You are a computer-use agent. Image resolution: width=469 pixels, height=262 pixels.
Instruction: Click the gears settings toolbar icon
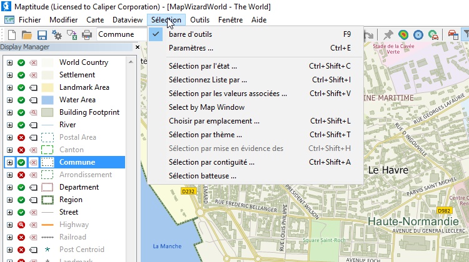[x=57, y=35]
